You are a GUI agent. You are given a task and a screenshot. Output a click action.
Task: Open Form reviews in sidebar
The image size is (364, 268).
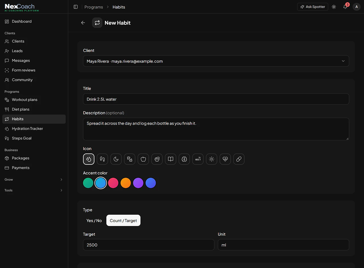pos(34,70)
